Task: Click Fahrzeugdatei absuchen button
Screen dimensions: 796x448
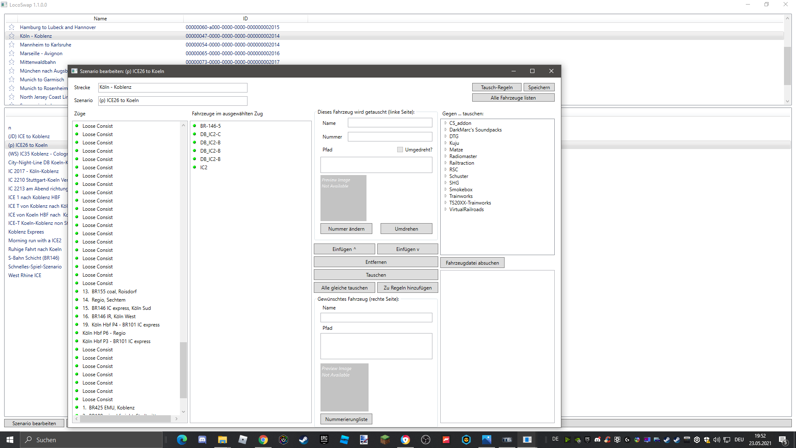Action: click(472, 263)
